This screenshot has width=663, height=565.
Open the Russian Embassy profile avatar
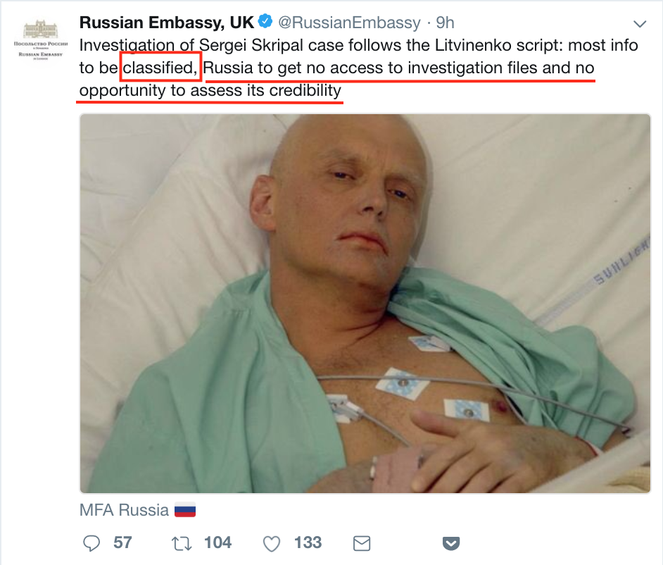point(40,41)
